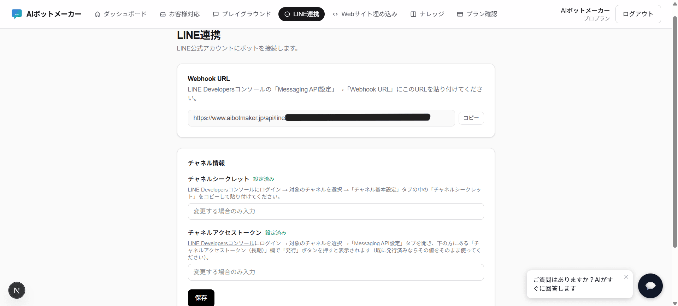Focus the チャネルシークレット input field
678x306 pixels.
point(336,211)
